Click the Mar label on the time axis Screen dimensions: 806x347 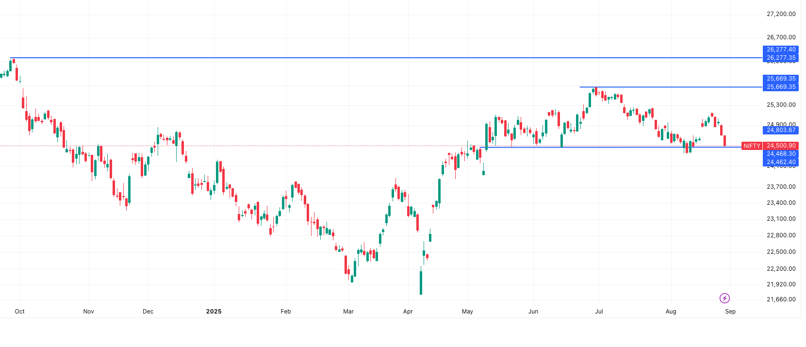pos(348,312)
